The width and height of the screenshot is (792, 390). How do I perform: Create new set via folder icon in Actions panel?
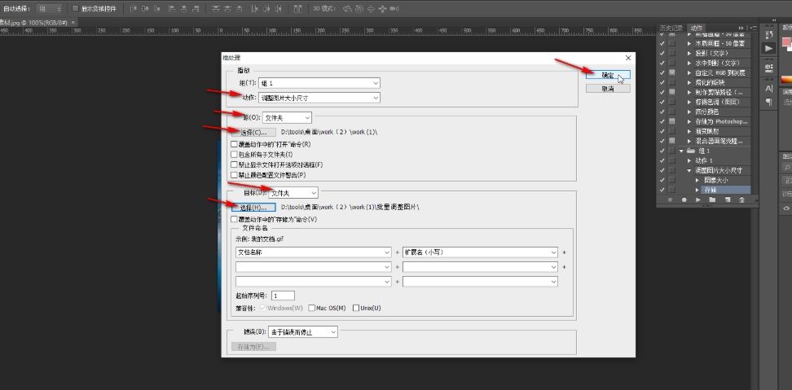712,199
